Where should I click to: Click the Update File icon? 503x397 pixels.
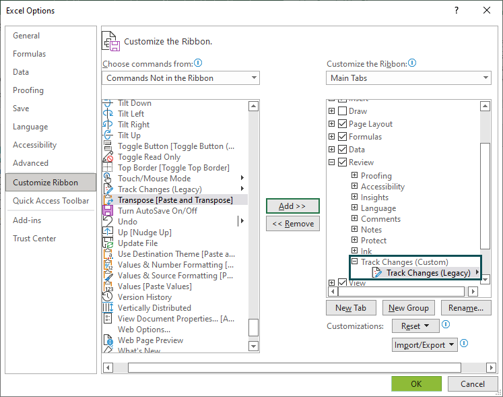pos(108,243)
